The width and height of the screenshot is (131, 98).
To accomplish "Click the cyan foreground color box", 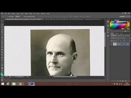I will coord(2,74).
